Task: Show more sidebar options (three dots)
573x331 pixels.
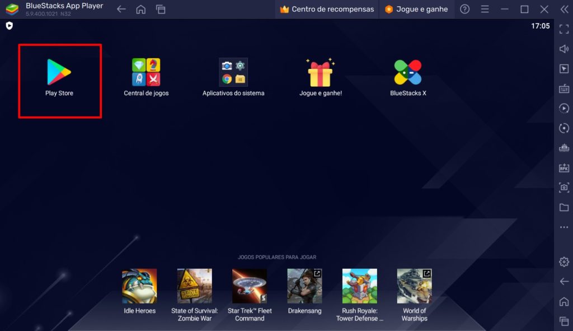Action: pyautogui.click(x=564, y=227)
